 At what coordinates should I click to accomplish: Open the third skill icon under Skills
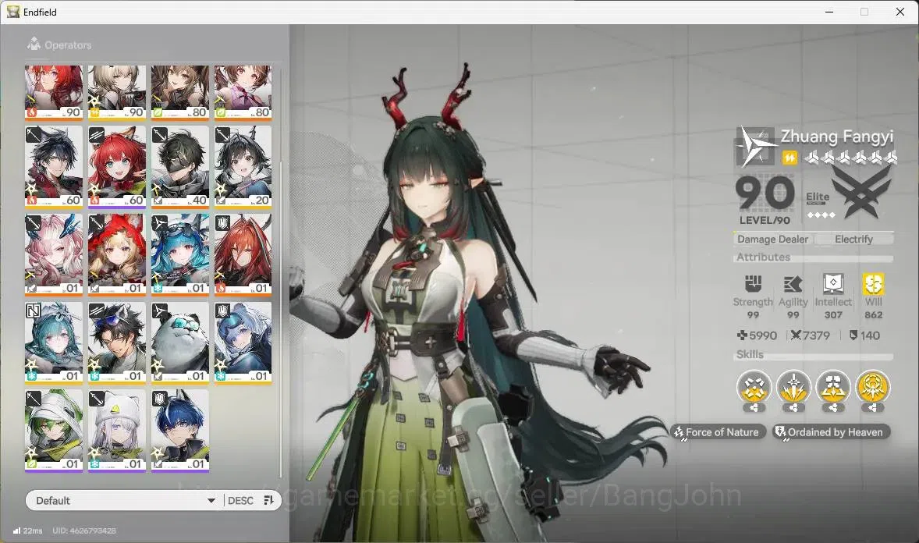(x=833, y=387)
